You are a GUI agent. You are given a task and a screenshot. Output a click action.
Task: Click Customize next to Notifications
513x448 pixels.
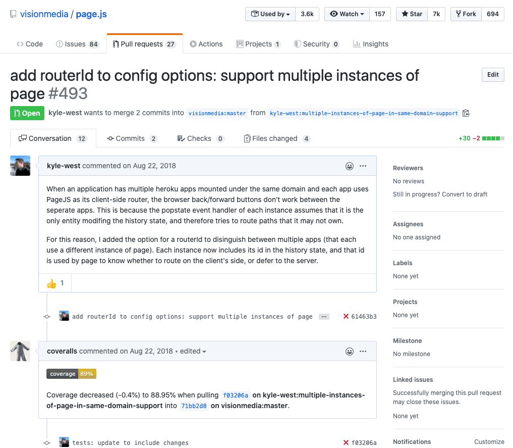pos(489,442)
